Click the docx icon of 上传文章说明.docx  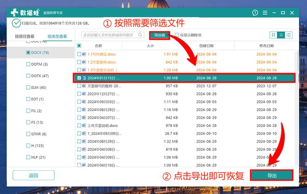pos(84,126)
